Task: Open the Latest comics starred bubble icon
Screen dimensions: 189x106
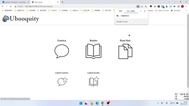Action: 63,81
